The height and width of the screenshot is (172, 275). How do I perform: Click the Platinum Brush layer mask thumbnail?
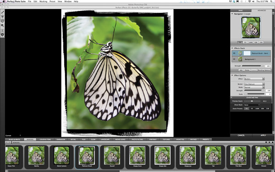coord(247,53)
